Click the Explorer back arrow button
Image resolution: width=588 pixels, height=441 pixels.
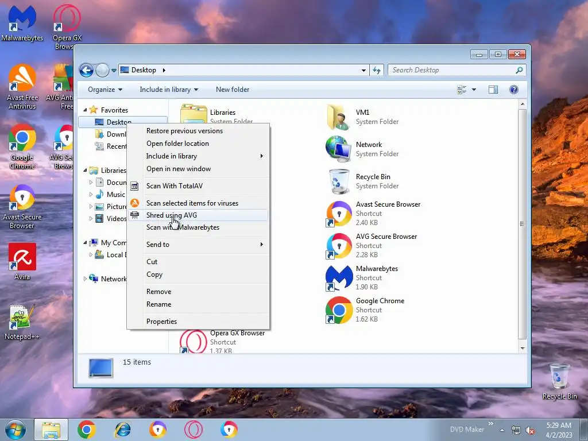pyautogui.click(x=86, y=70)
